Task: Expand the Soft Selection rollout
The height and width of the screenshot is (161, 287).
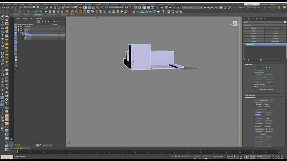Action: 250,95
